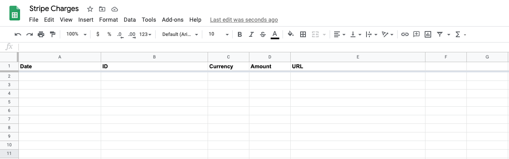Format as percent
This screenshot has width=509, height=159.
click(109, 34)
